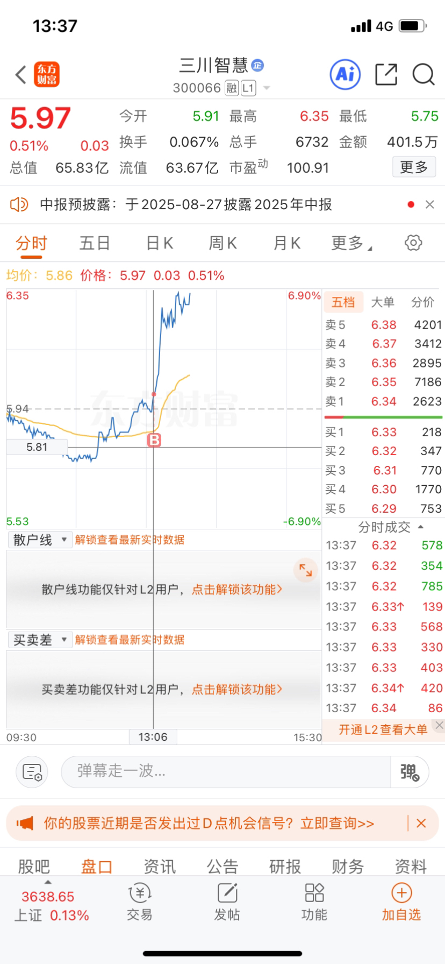The image size is (445, 964).
Task: Open the 更多 chart period dropdown
Action: tap(351, 243)
